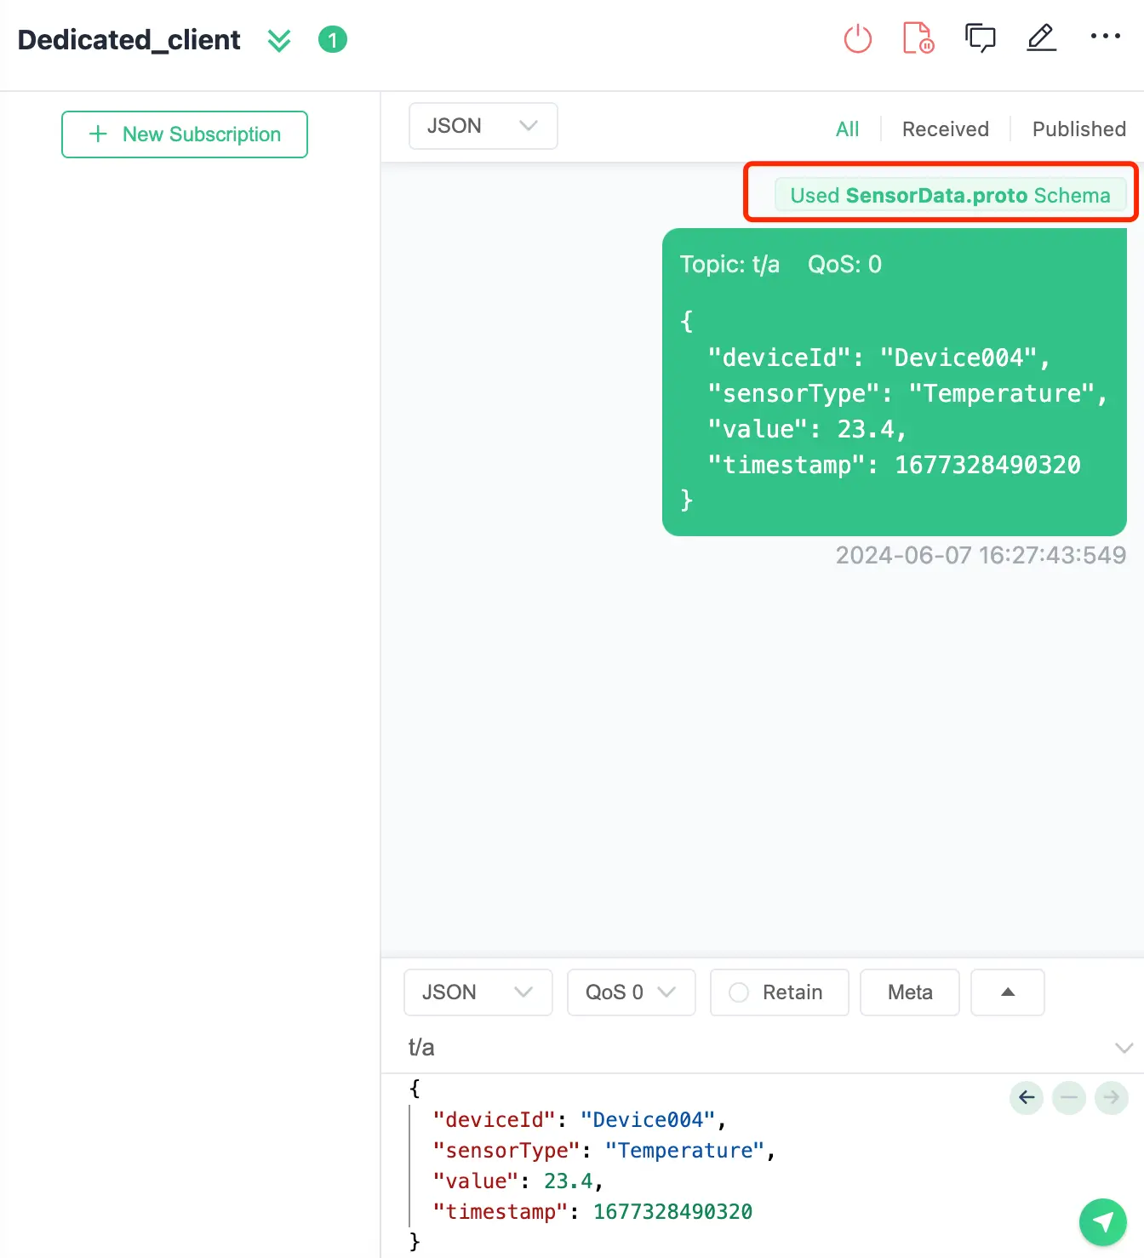Click the double-chevron next to Dedicated_client
Image resolution: width=1144 pixels, height=1258 pixels.
(279, 40)
